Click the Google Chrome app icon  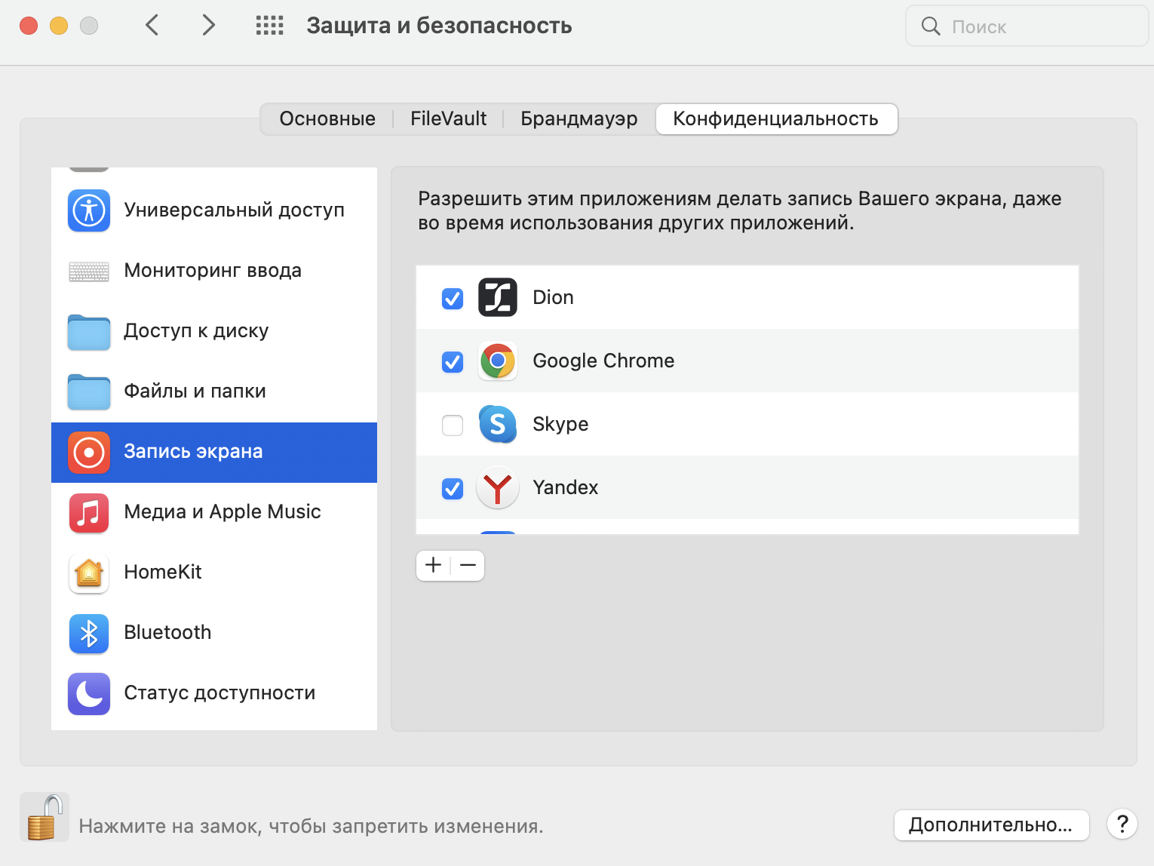pyautogui.click(x=498, y=361)
